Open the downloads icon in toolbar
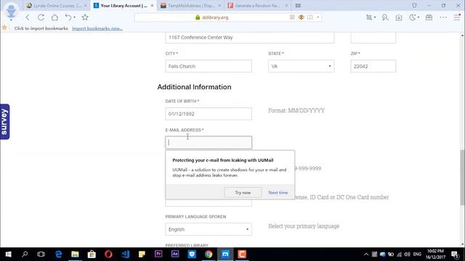 [399, 17]
